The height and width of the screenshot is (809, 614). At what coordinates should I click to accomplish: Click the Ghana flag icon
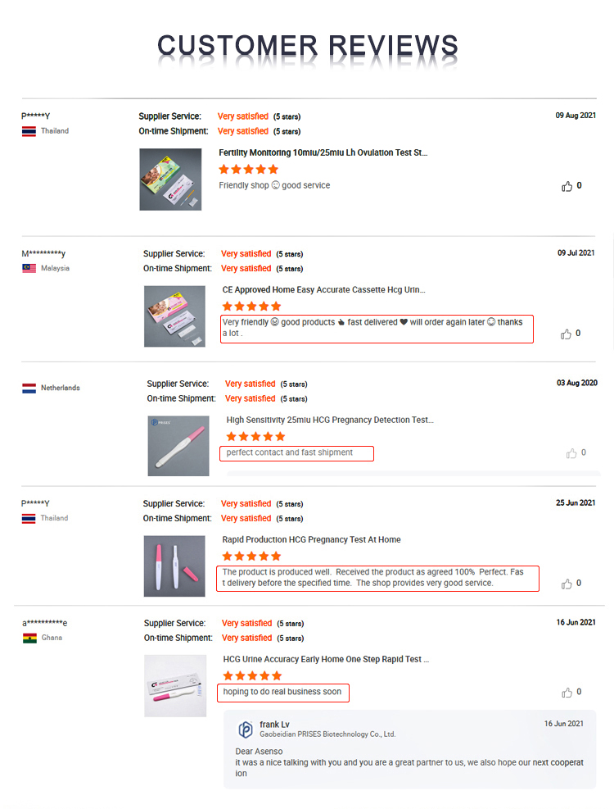[29, 638]
